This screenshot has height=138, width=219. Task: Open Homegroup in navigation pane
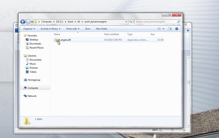tap(34, 80)
